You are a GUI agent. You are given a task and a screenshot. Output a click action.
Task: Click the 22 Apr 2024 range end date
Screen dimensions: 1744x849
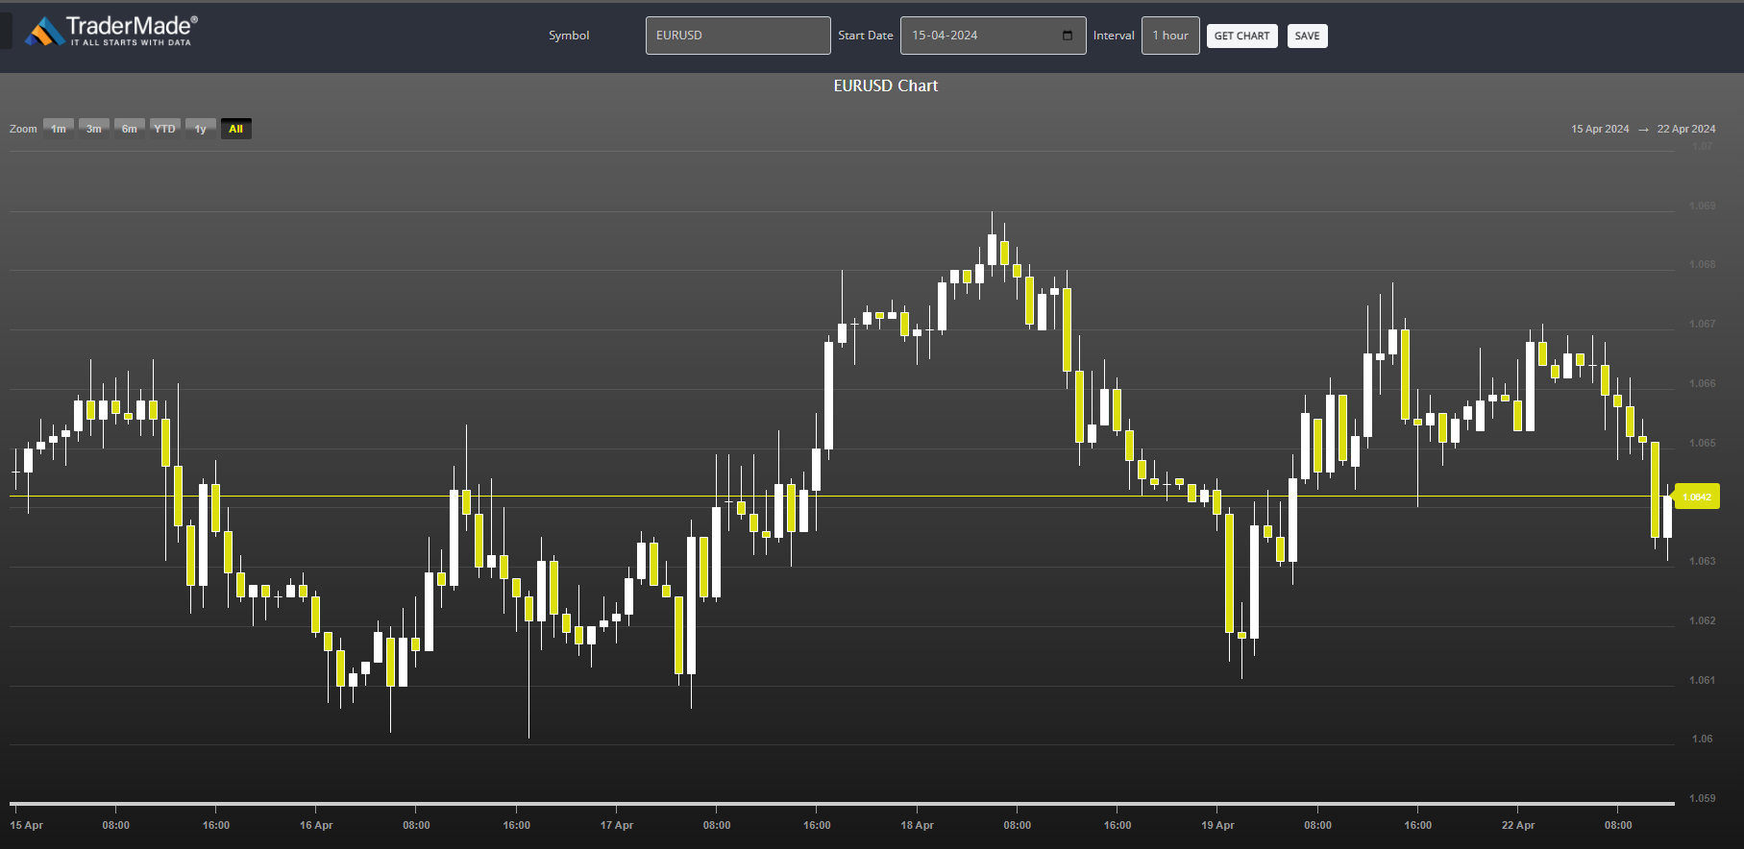click(x=1686, y=129)
